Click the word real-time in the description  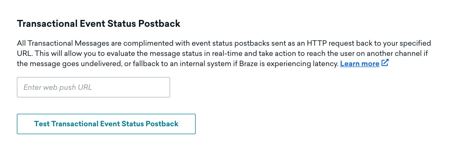pyautogui.click(x=227, y=54)
